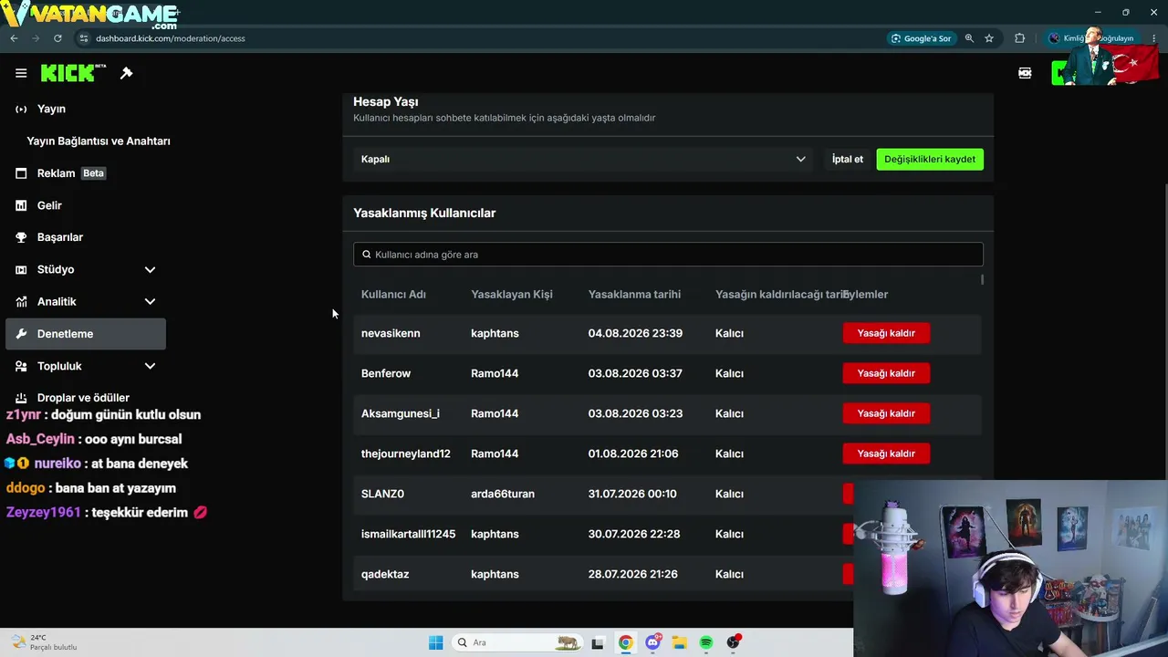Click chat message from z1ynr

pos(103,414)
